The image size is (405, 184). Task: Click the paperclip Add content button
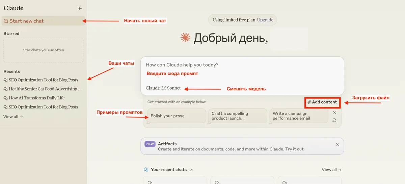322,102
